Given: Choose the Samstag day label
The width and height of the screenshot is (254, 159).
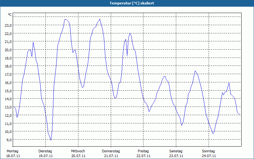Looking at the screenshot, I should 176,151.
